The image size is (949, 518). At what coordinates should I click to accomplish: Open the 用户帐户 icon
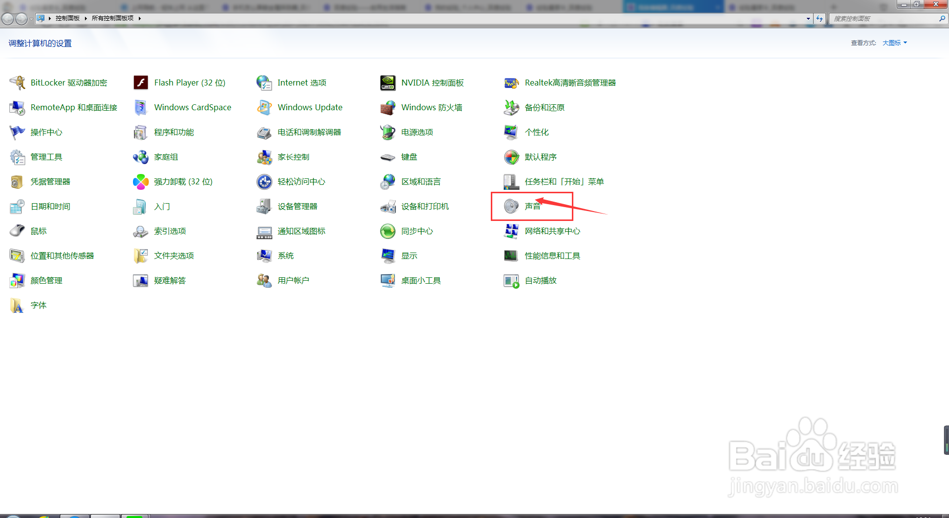(264, 280)
